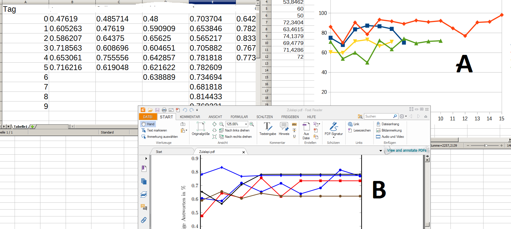The height and width of the screenshot is (229, 511).
Task: Click the spreadsheet zoom slider handle
Action: point(486,146)
